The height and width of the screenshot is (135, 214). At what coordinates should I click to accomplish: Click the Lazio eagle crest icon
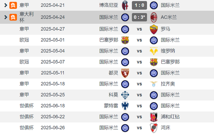[154, 84]
